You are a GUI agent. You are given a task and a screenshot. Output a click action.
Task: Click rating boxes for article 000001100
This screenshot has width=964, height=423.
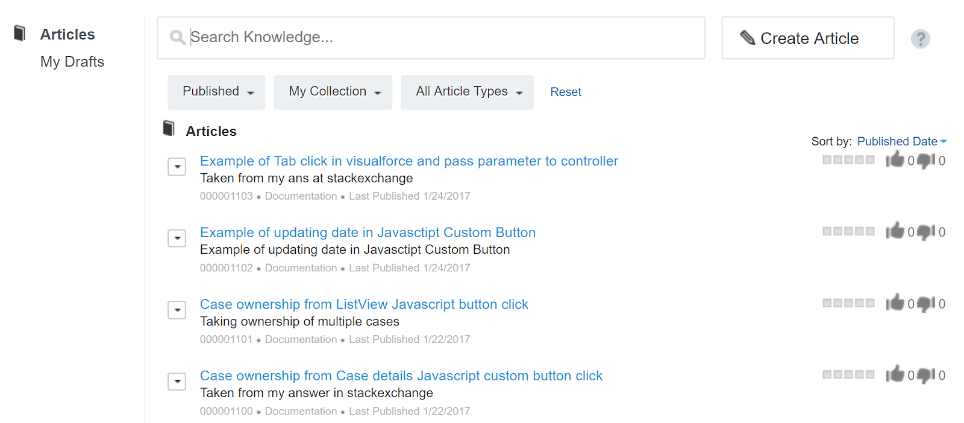(x=848, y=375)
